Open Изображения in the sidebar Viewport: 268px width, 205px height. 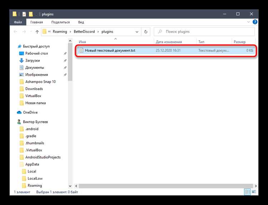click(x=36, y=75)
